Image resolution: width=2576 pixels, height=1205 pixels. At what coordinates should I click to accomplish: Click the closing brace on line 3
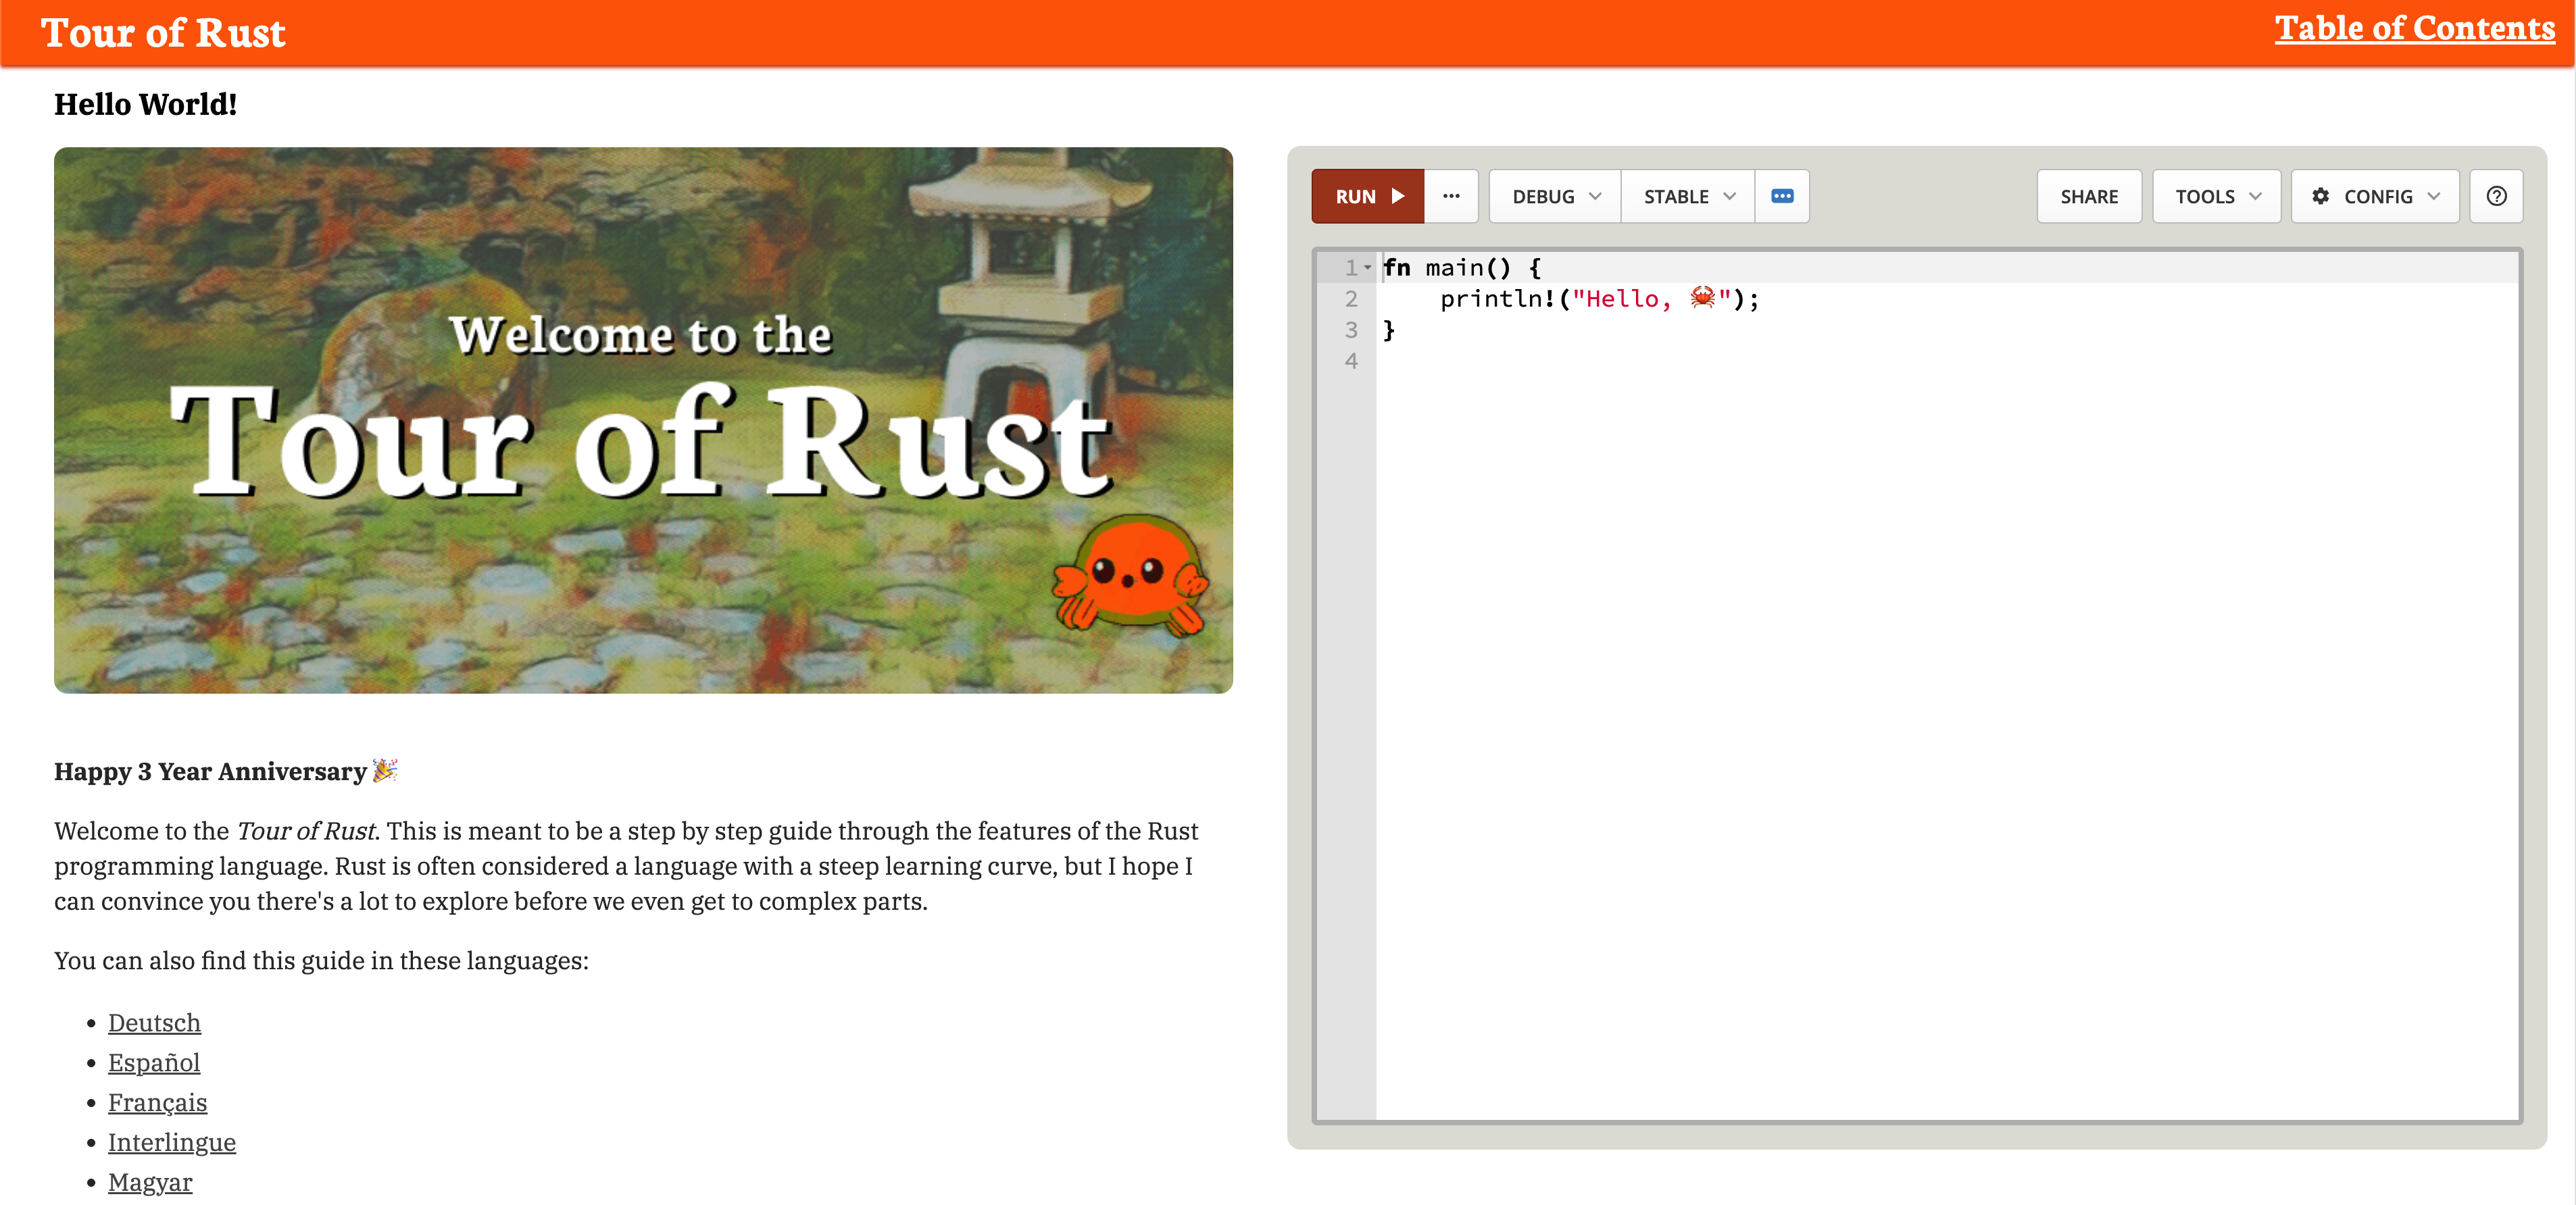[1389, 330]
